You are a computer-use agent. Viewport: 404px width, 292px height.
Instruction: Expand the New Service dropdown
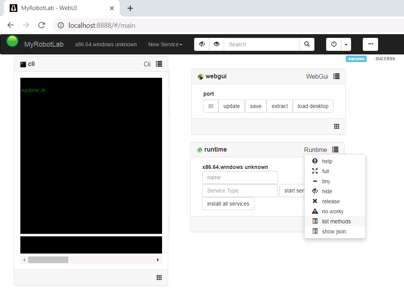[165, 44]
